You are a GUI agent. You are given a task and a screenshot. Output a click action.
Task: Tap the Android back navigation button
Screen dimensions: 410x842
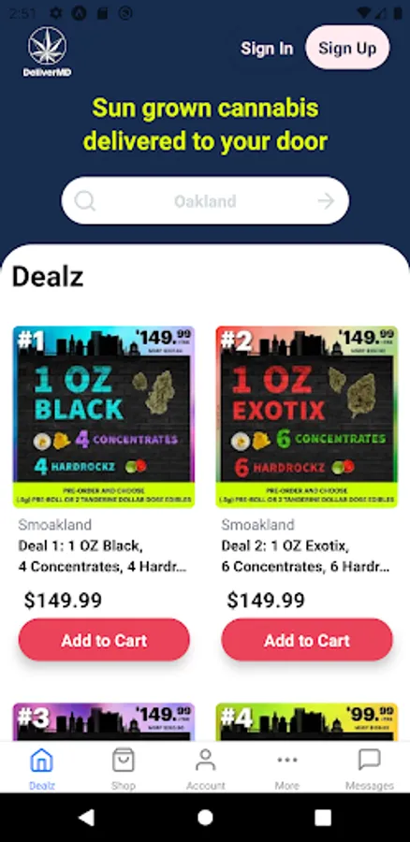pyautogui.click(x=86, y=818)
